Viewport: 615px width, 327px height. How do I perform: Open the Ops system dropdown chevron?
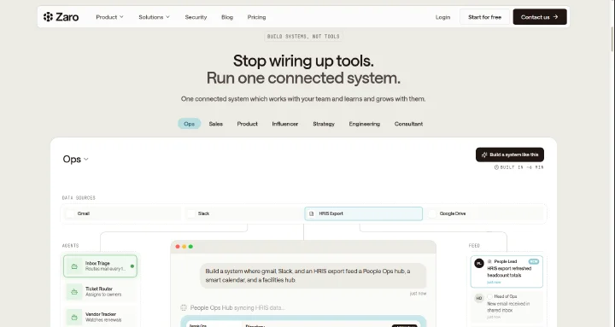[86, 159]
